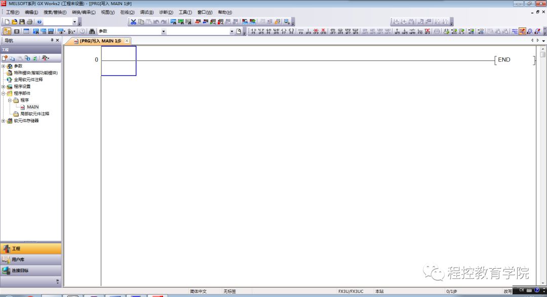The height and width of the screenshot is (297, 547).
Task: Open the 诊断(D) menu
Action: point(166,12)
